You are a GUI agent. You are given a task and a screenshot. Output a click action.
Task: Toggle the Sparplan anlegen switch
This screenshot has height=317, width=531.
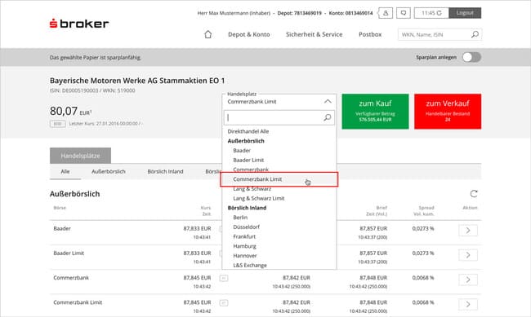point(471,57)
